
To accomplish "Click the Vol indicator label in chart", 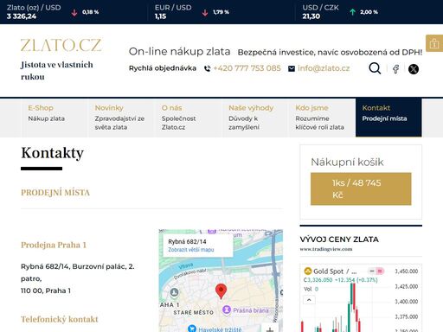I will [308, 289].
